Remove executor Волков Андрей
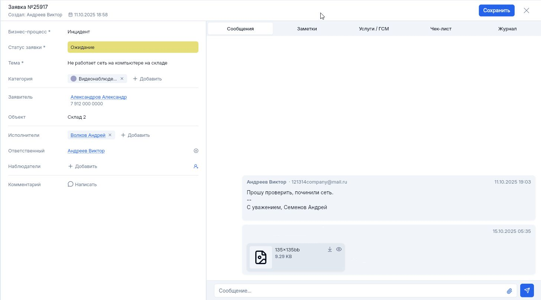This screenshot has height=300, width=541. pyautogui.click(x=110, y=135)
